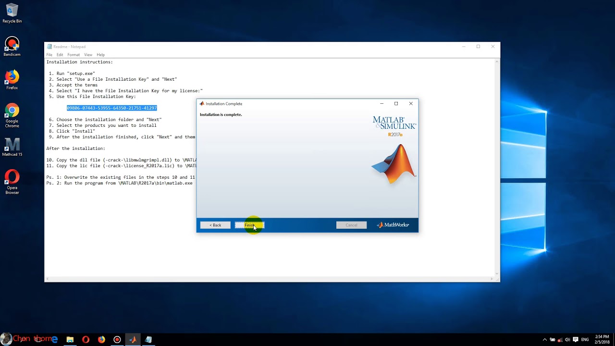The height and width of the screenshot is (346, 615).
Task: Click the greyed-out Cancel button
Action: pos(351,225)
